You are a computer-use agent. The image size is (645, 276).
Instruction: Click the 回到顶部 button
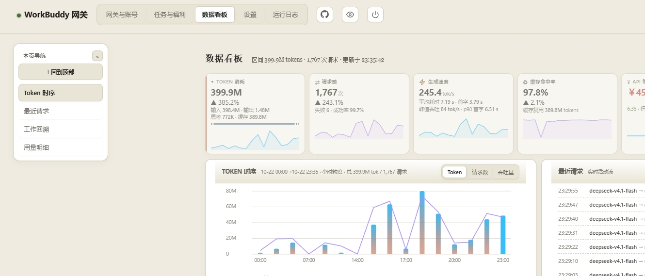click(61, 72)
